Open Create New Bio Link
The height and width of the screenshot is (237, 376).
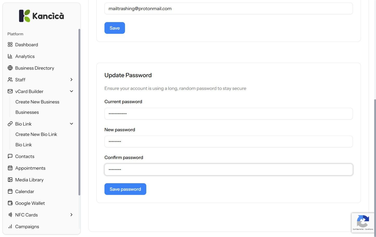point(36,134)
